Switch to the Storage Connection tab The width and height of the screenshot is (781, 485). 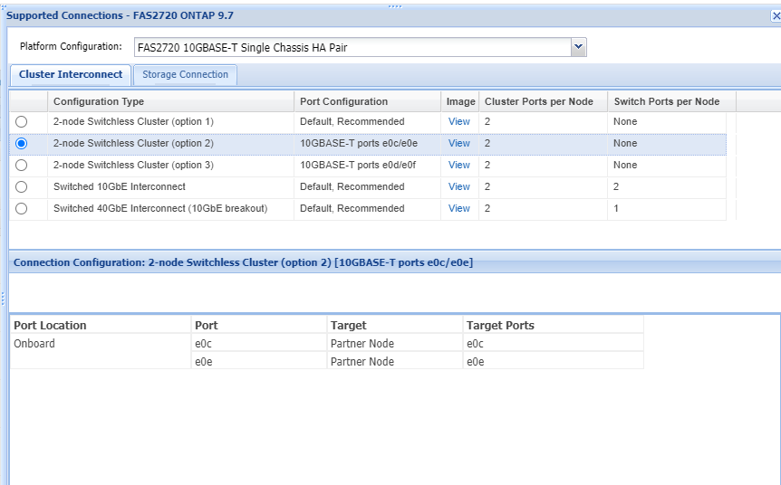pyautogui.click(x=185, y=75)
